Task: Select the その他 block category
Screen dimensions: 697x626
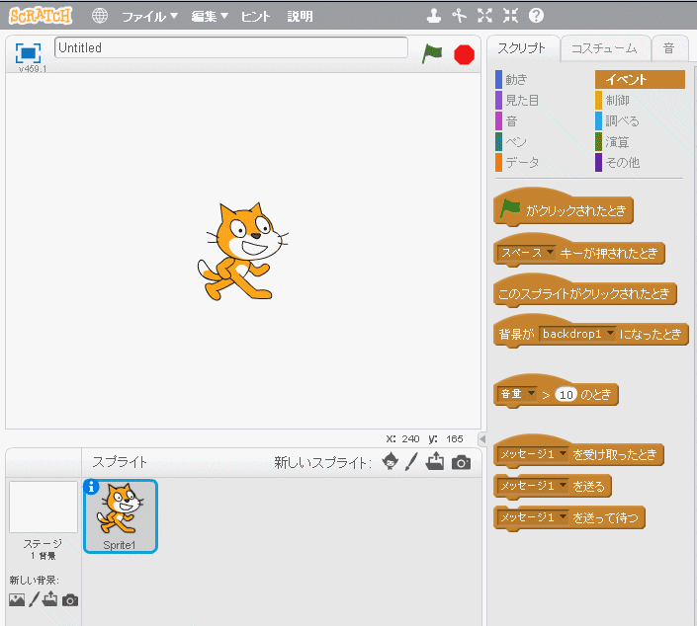Action: (x=618, y=163)
